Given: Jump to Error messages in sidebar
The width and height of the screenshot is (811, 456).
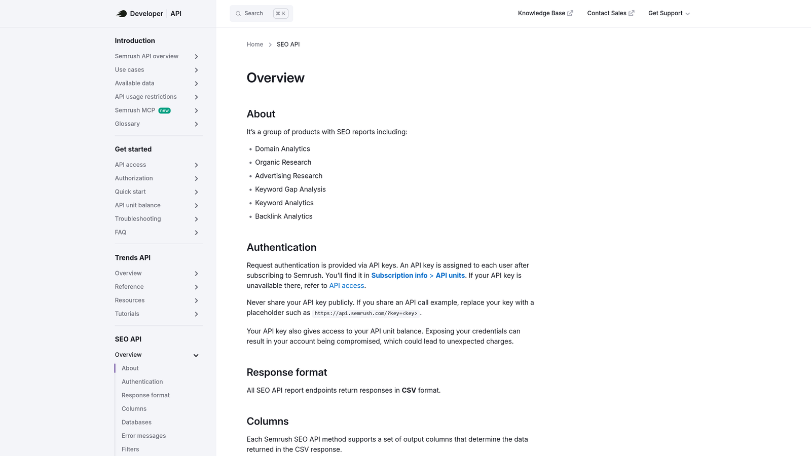Looking at the screenshot, I should point(143,436).
